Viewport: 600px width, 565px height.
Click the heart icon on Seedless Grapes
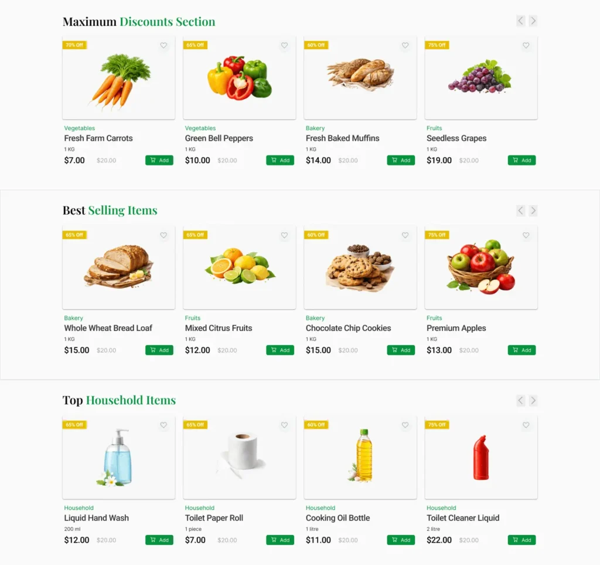coord(526,46)
